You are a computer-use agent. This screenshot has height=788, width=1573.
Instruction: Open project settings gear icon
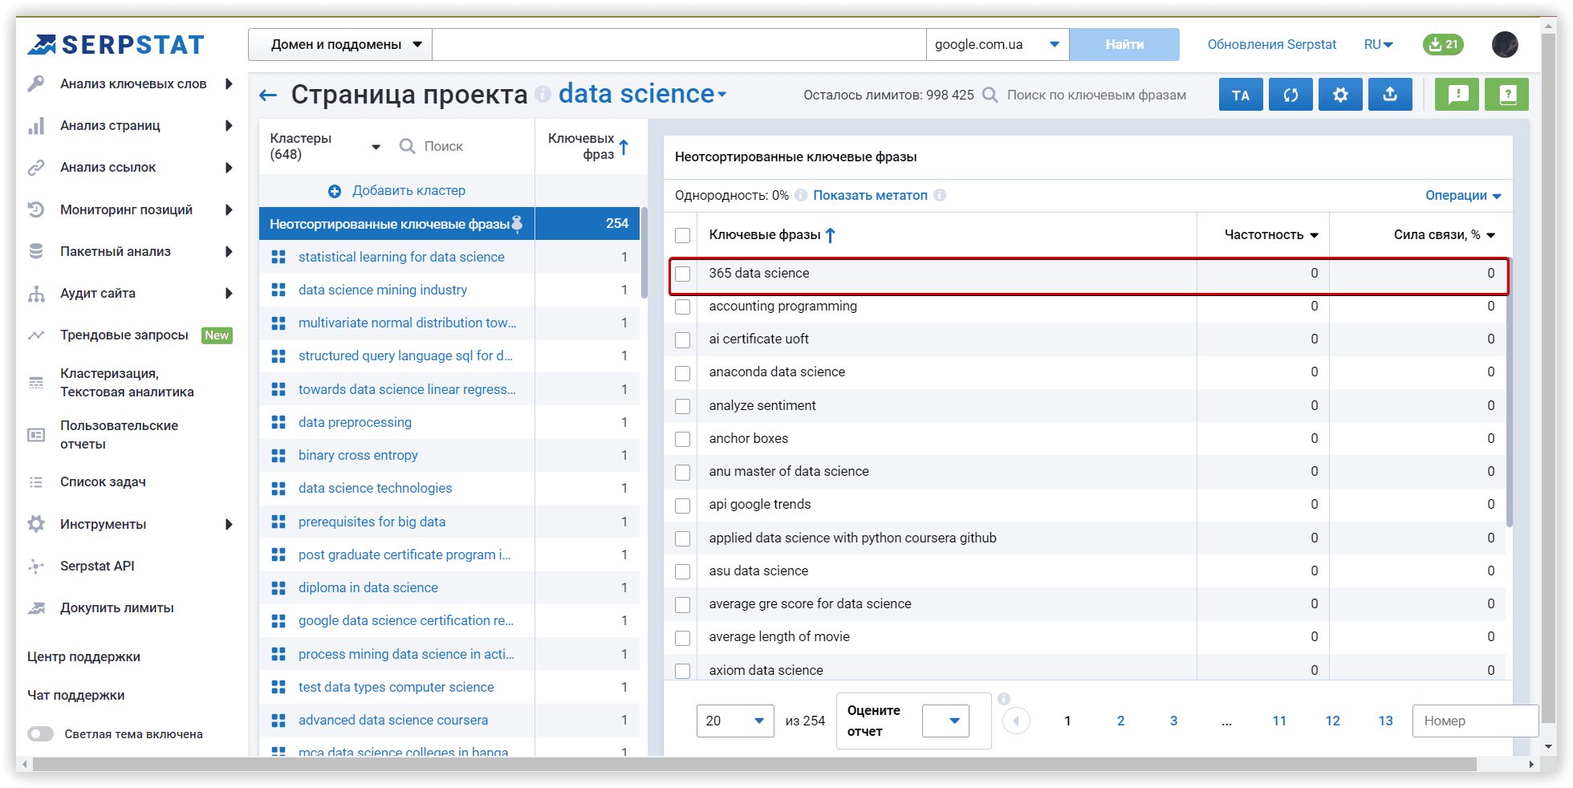click(1340, 95)
